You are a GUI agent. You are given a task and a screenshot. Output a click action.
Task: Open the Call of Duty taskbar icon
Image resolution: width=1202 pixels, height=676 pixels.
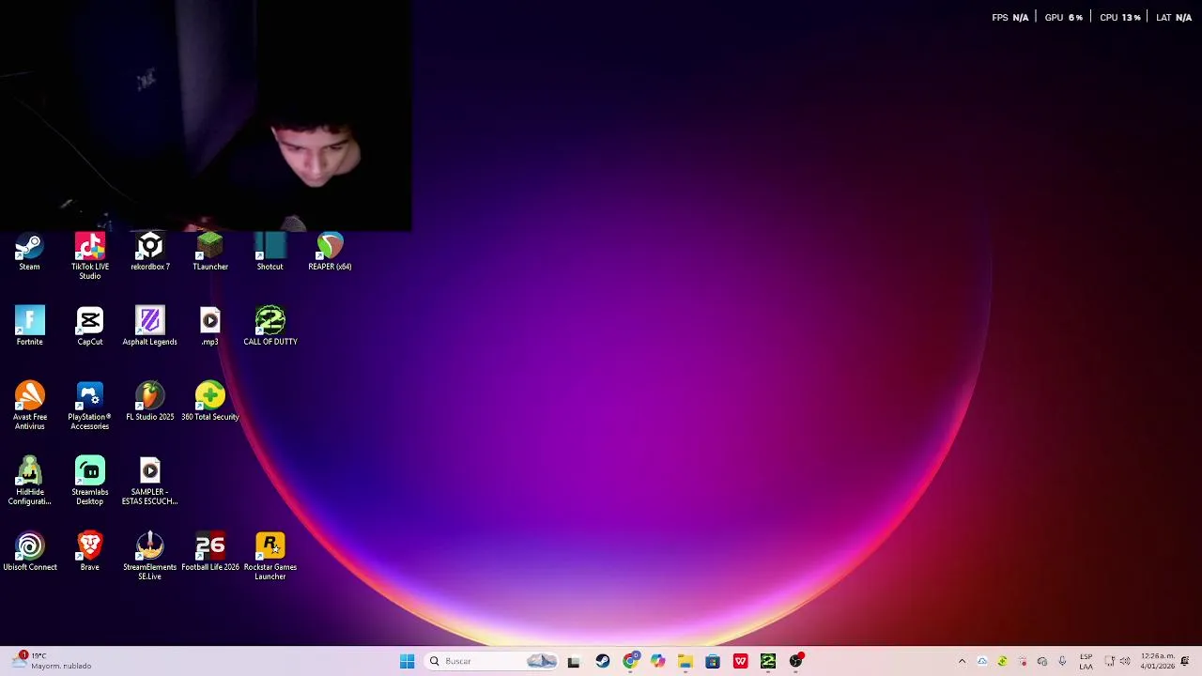click(x=768, y=661)
